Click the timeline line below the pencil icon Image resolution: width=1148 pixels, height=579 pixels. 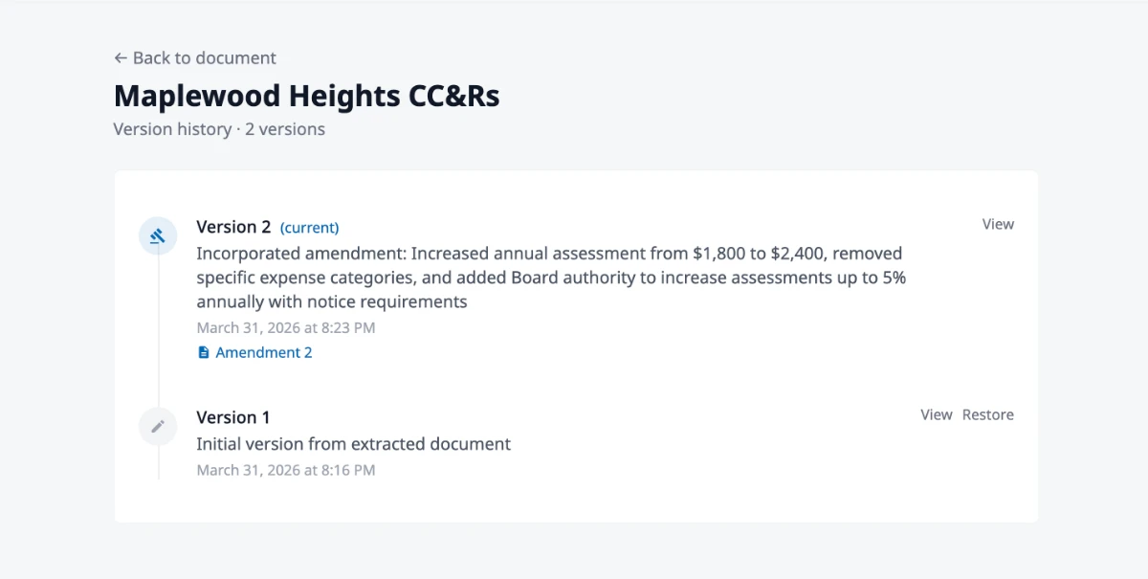158,462
